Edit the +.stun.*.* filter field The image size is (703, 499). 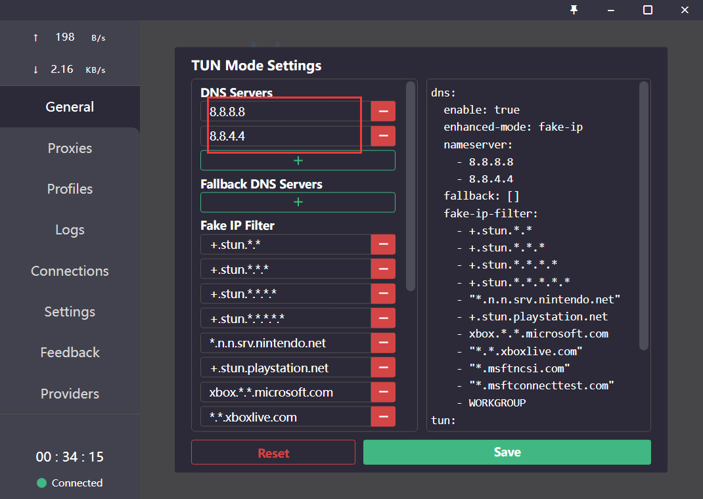pyautogui.click(x=286, y=244)
